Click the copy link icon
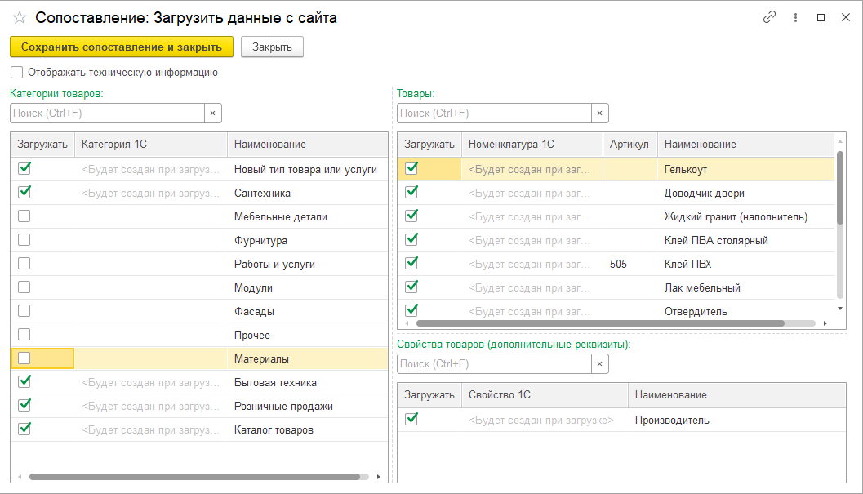Image resolution: width=863 pixels, height=494 pixels. 769,17
